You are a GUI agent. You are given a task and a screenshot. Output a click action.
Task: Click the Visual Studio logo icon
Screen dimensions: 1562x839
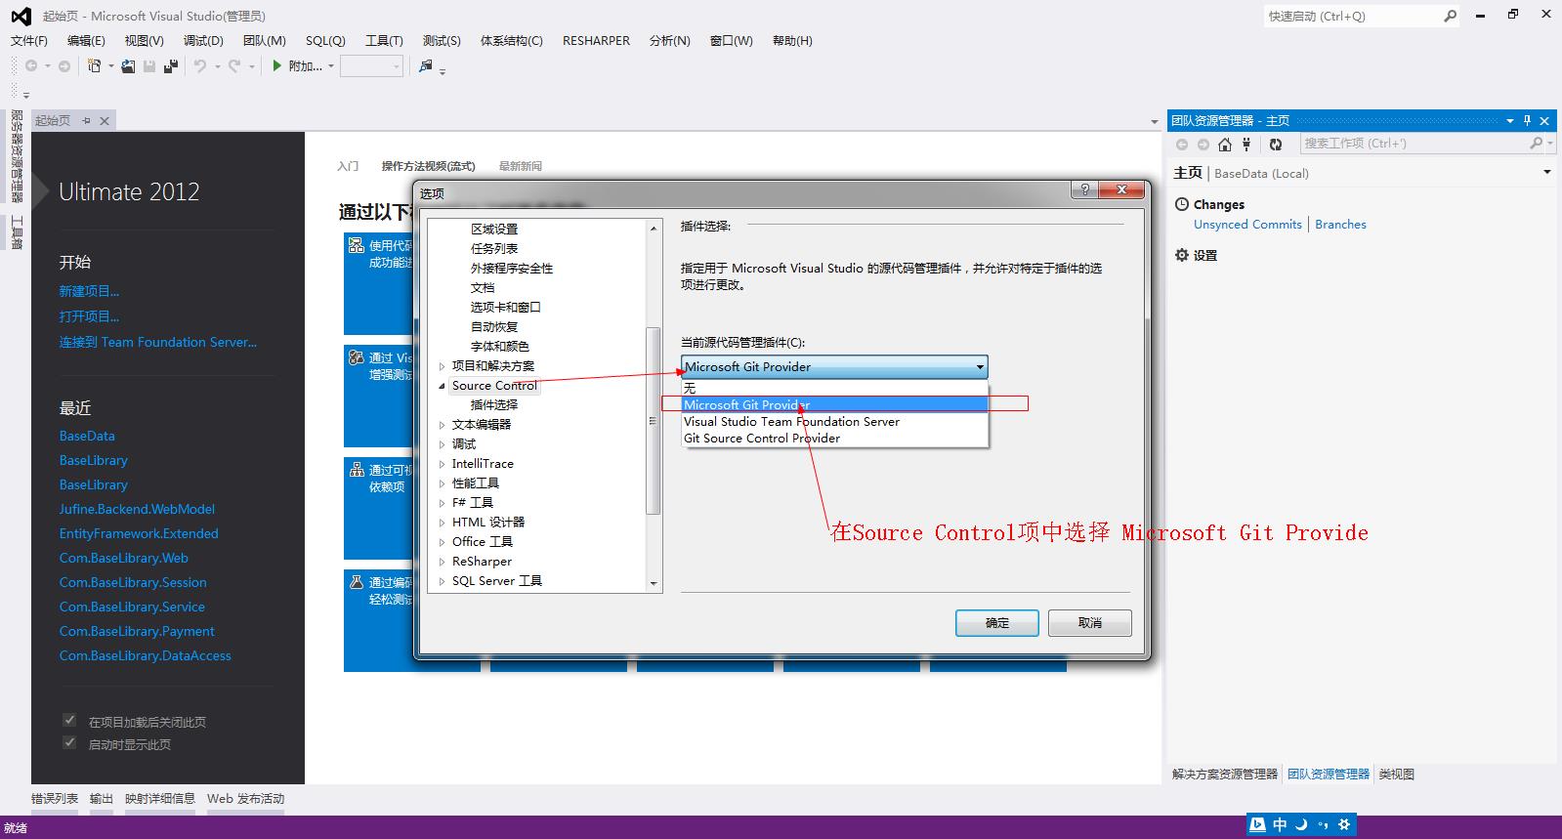(21, 16)
